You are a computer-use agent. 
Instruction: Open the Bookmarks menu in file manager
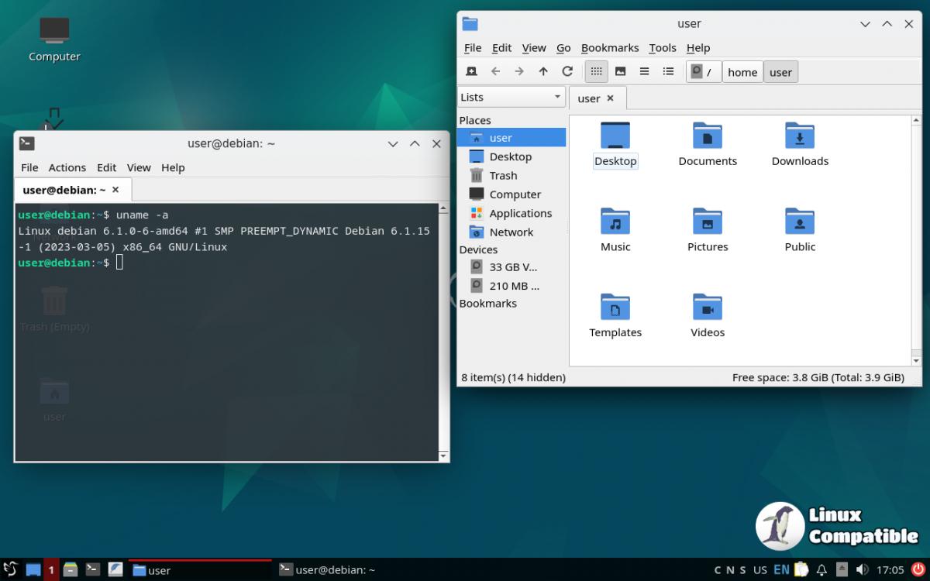[610, 48]
